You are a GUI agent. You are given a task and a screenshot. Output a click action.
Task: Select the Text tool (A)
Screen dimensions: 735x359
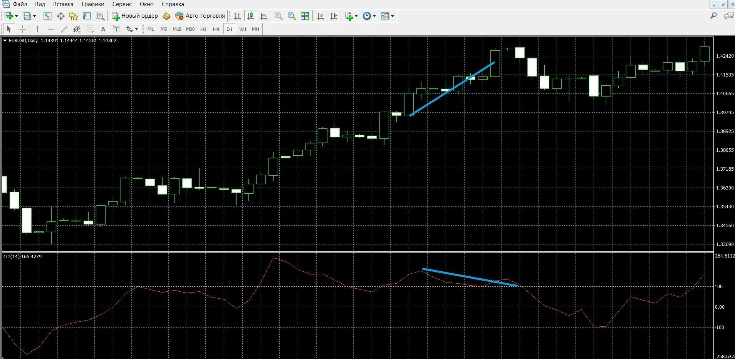pyautogui.click(x=103, y=29)
